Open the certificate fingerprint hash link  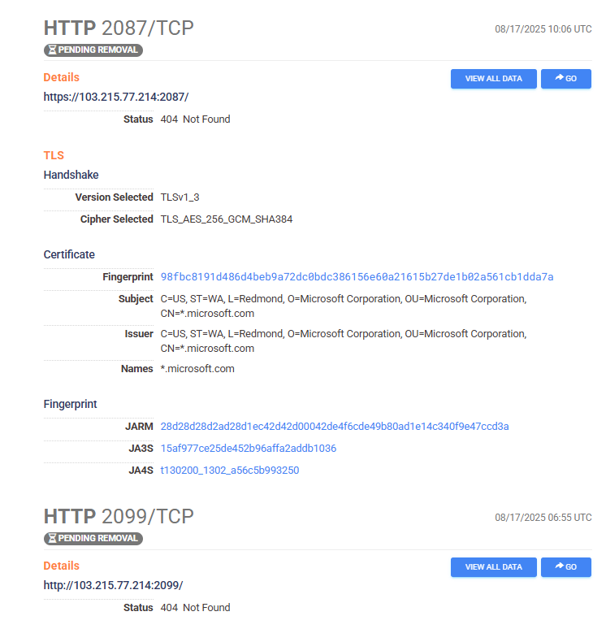point(357,277)
